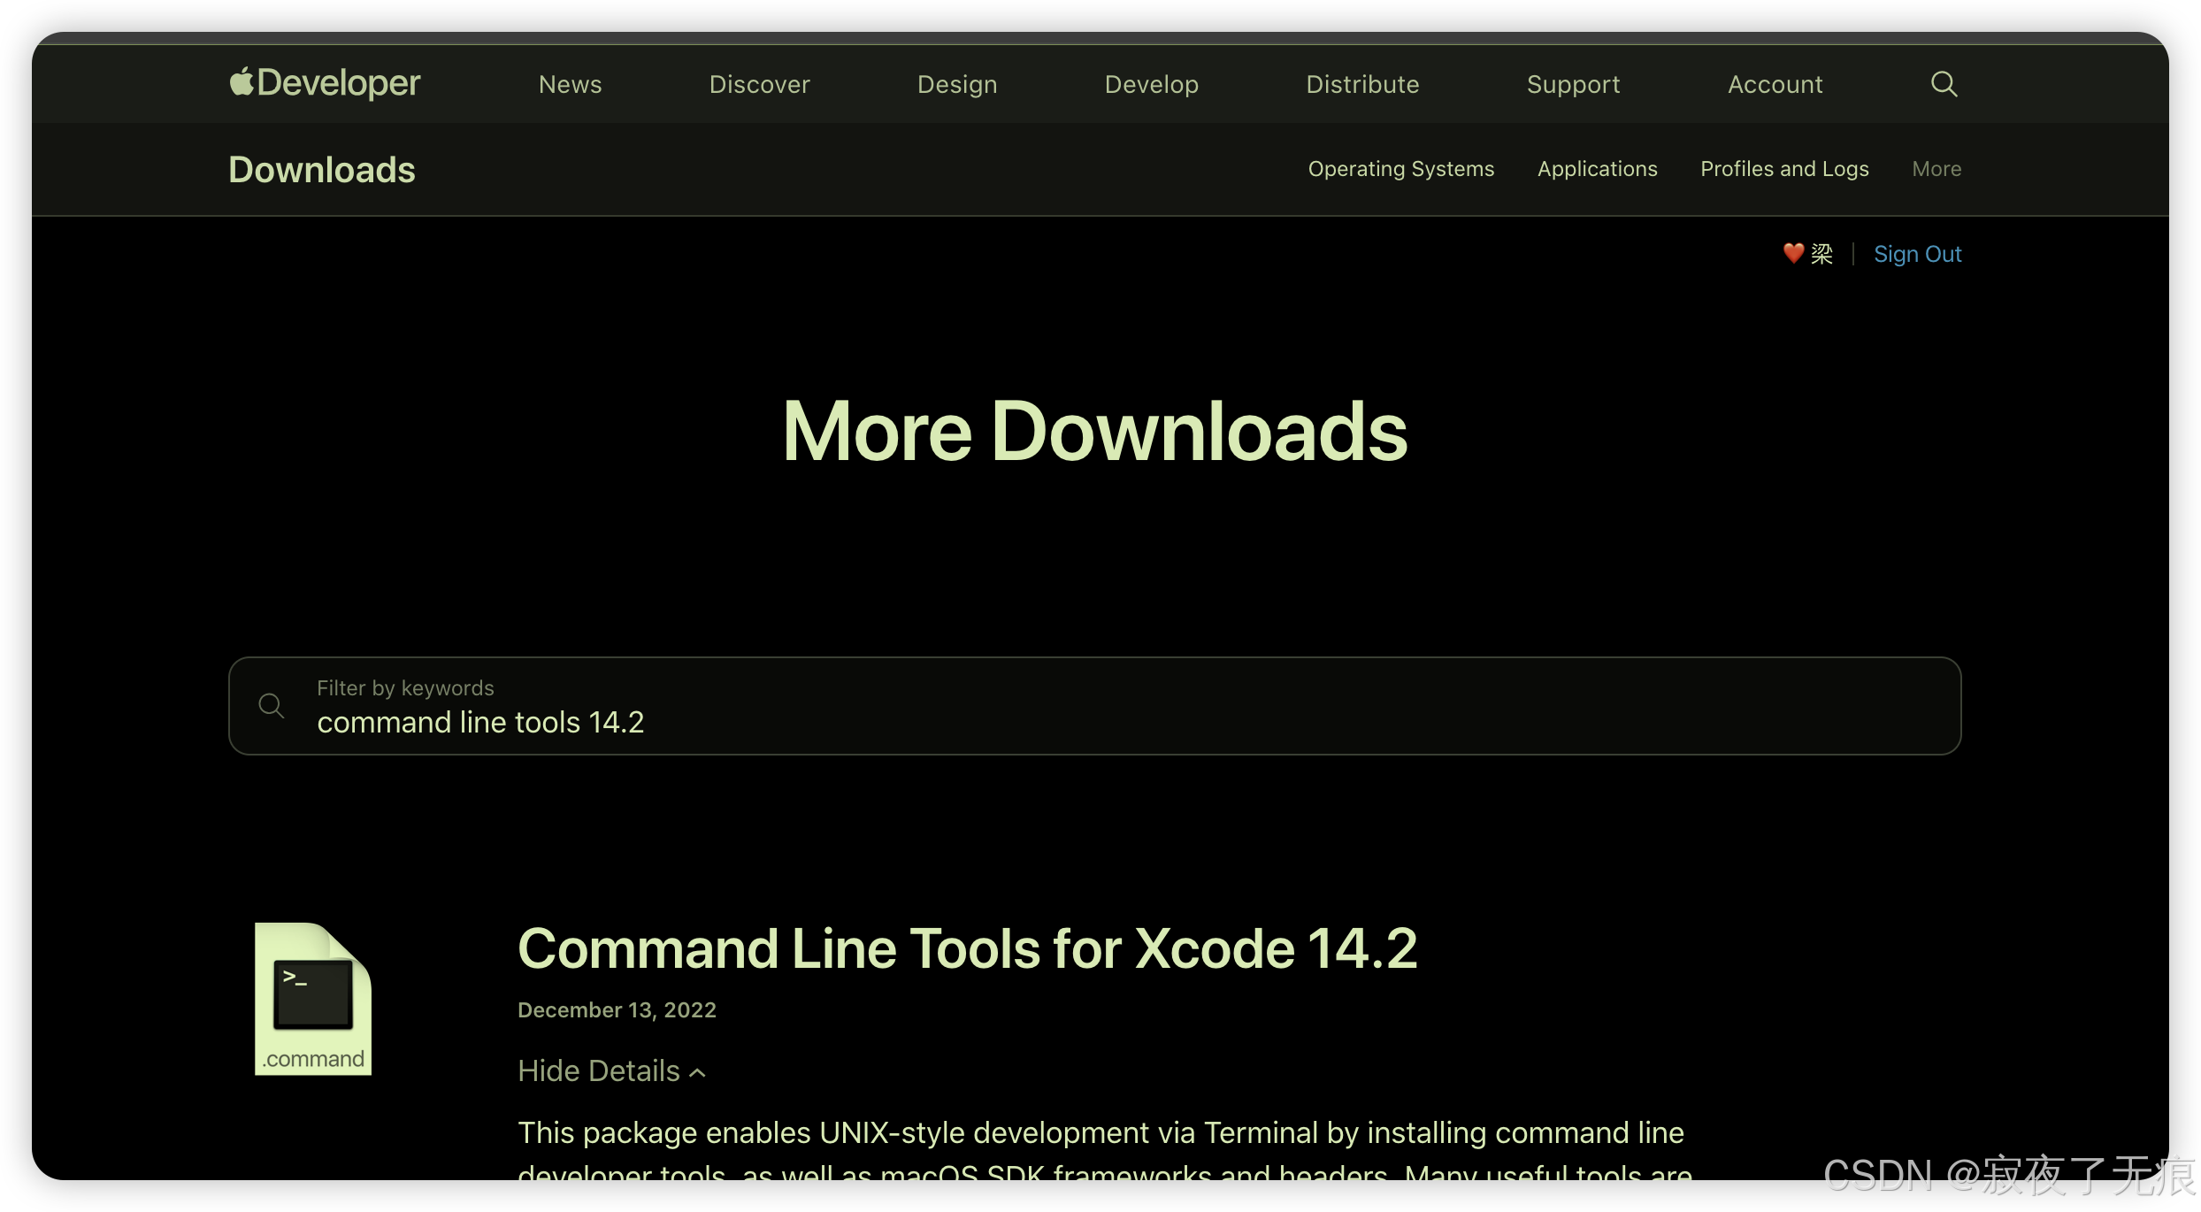
Task: Filter downloads by Applications
Action: (1597, 169)
